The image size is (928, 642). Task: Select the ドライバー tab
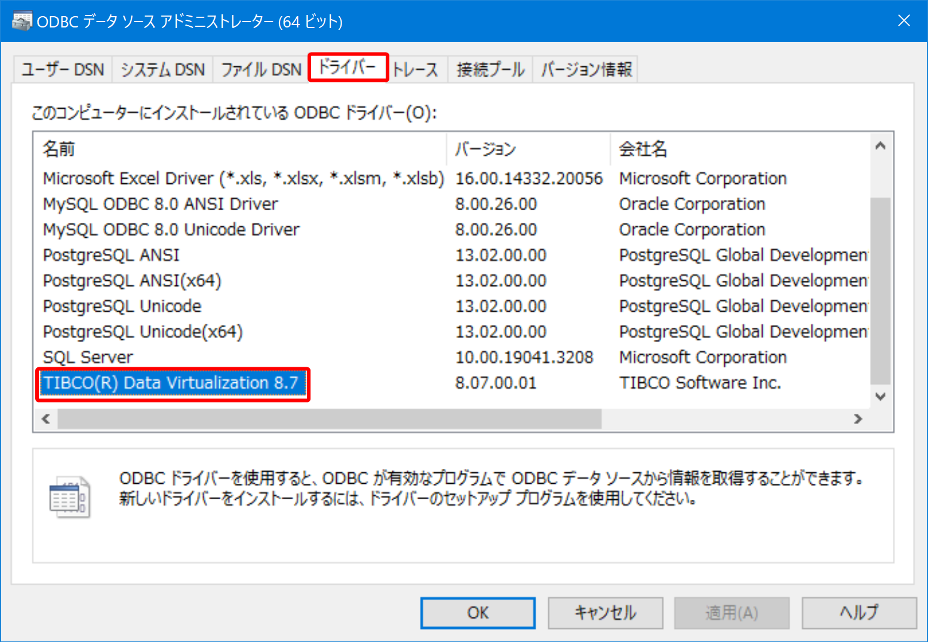click(348, 67)
